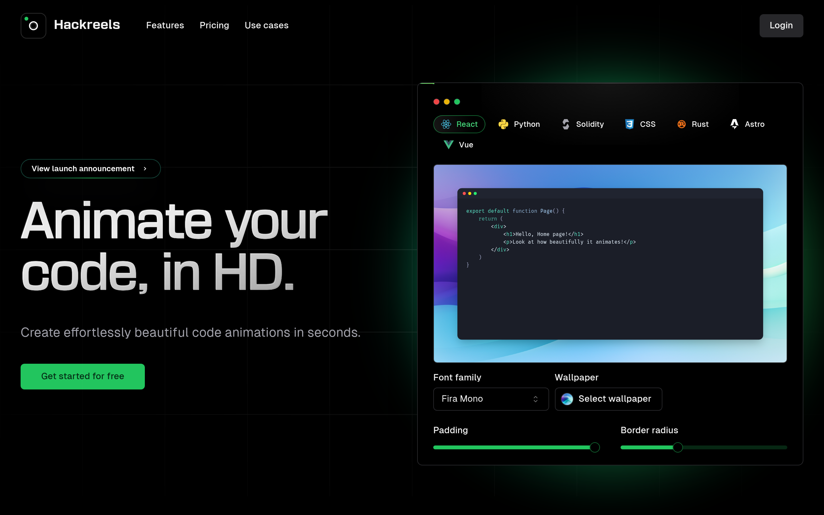Click the Rust gear icon
The image size is (824, 515).
(x=681, y=124)
